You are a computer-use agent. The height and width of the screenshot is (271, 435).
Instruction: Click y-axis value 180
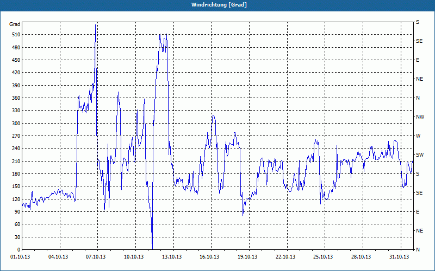16,174
